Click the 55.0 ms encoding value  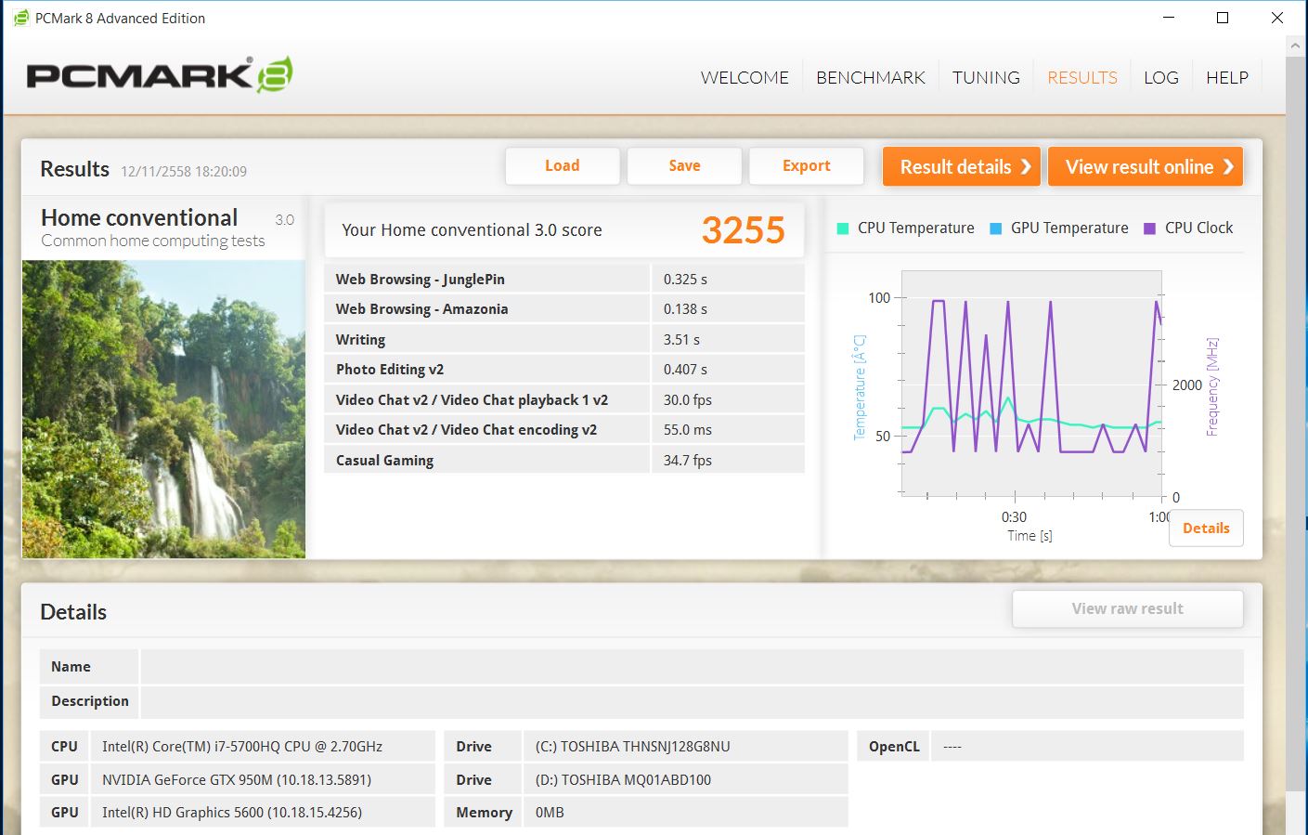(x=687, y=430)
